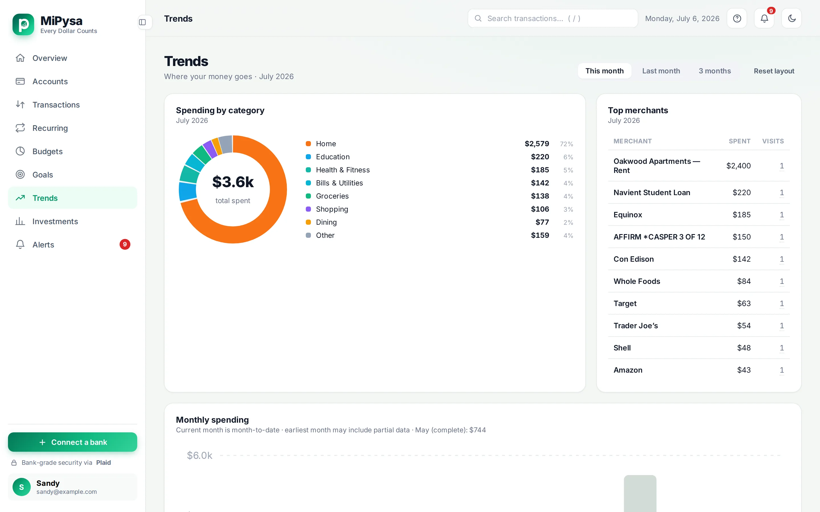Click Sandy's avatar circle
The width and height of the screenshot is (820, 512).
coord(22,487)
